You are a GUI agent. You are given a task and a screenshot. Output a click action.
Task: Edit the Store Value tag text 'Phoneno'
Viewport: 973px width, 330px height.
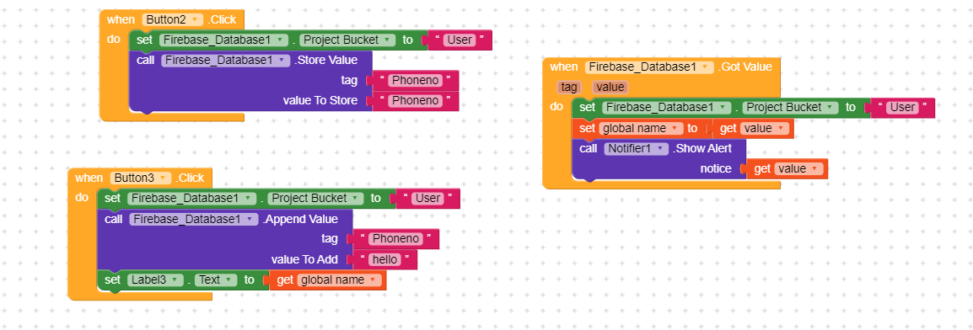[415, 81]
